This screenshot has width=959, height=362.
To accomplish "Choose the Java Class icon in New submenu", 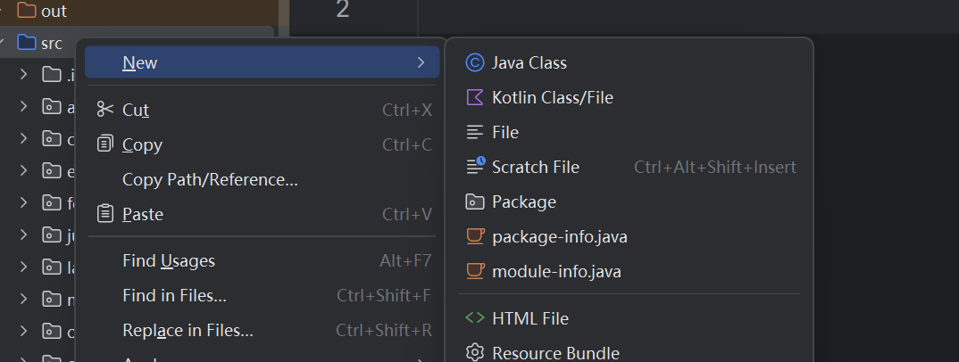I will pyautogui.click(x=475, y=63).
